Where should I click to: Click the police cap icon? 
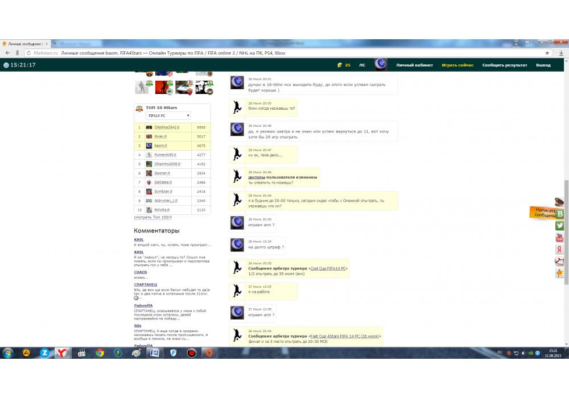point(559,202)
